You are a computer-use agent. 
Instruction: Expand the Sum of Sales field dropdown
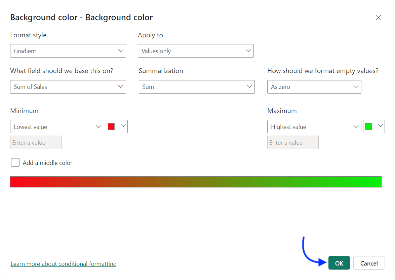tap(67, 87)
